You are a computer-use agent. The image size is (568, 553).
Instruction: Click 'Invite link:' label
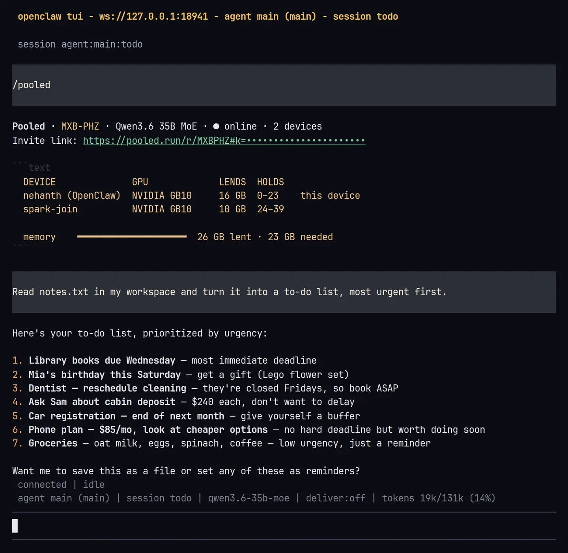(45, 141)
